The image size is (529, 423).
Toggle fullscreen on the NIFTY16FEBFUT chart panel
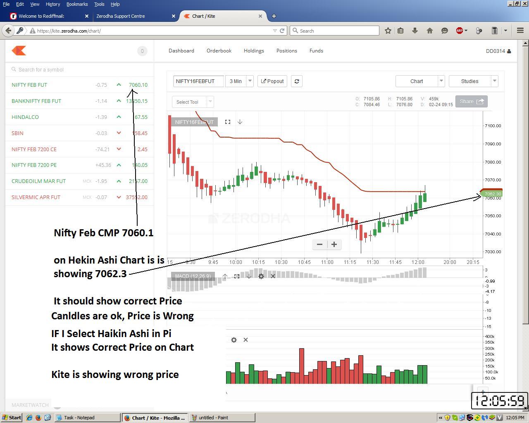pyautogui.click(x=228, y=122)
